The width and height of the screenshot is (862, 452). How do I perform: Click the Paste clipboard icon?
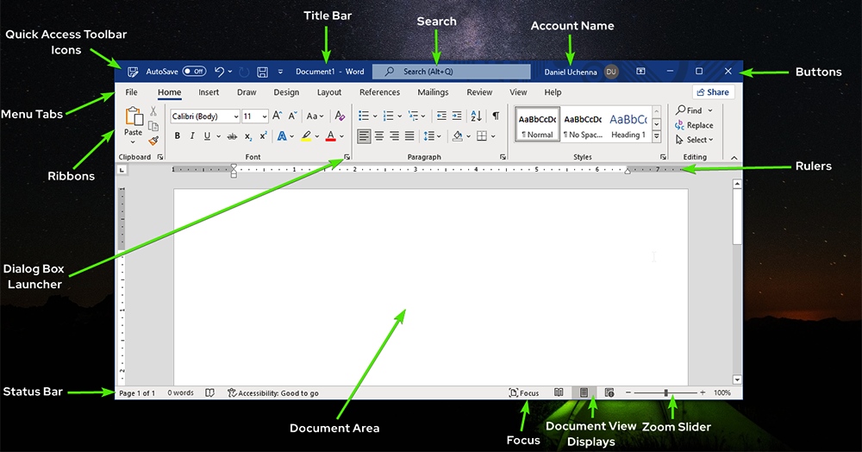click(134, 116)
